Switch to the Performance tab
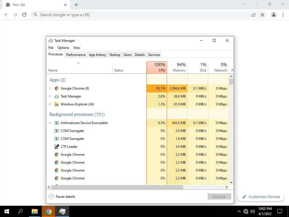Image resolution: width=289 pixels, height=217 pixels. click(76, 55)
